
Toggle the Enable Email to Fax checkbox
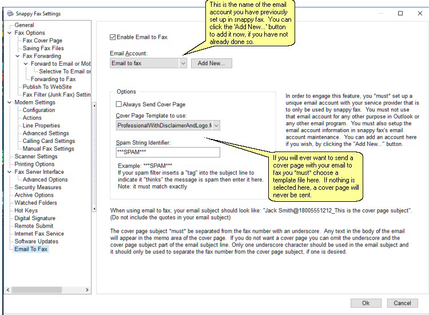pyautogui.click(x=113, y=37)
